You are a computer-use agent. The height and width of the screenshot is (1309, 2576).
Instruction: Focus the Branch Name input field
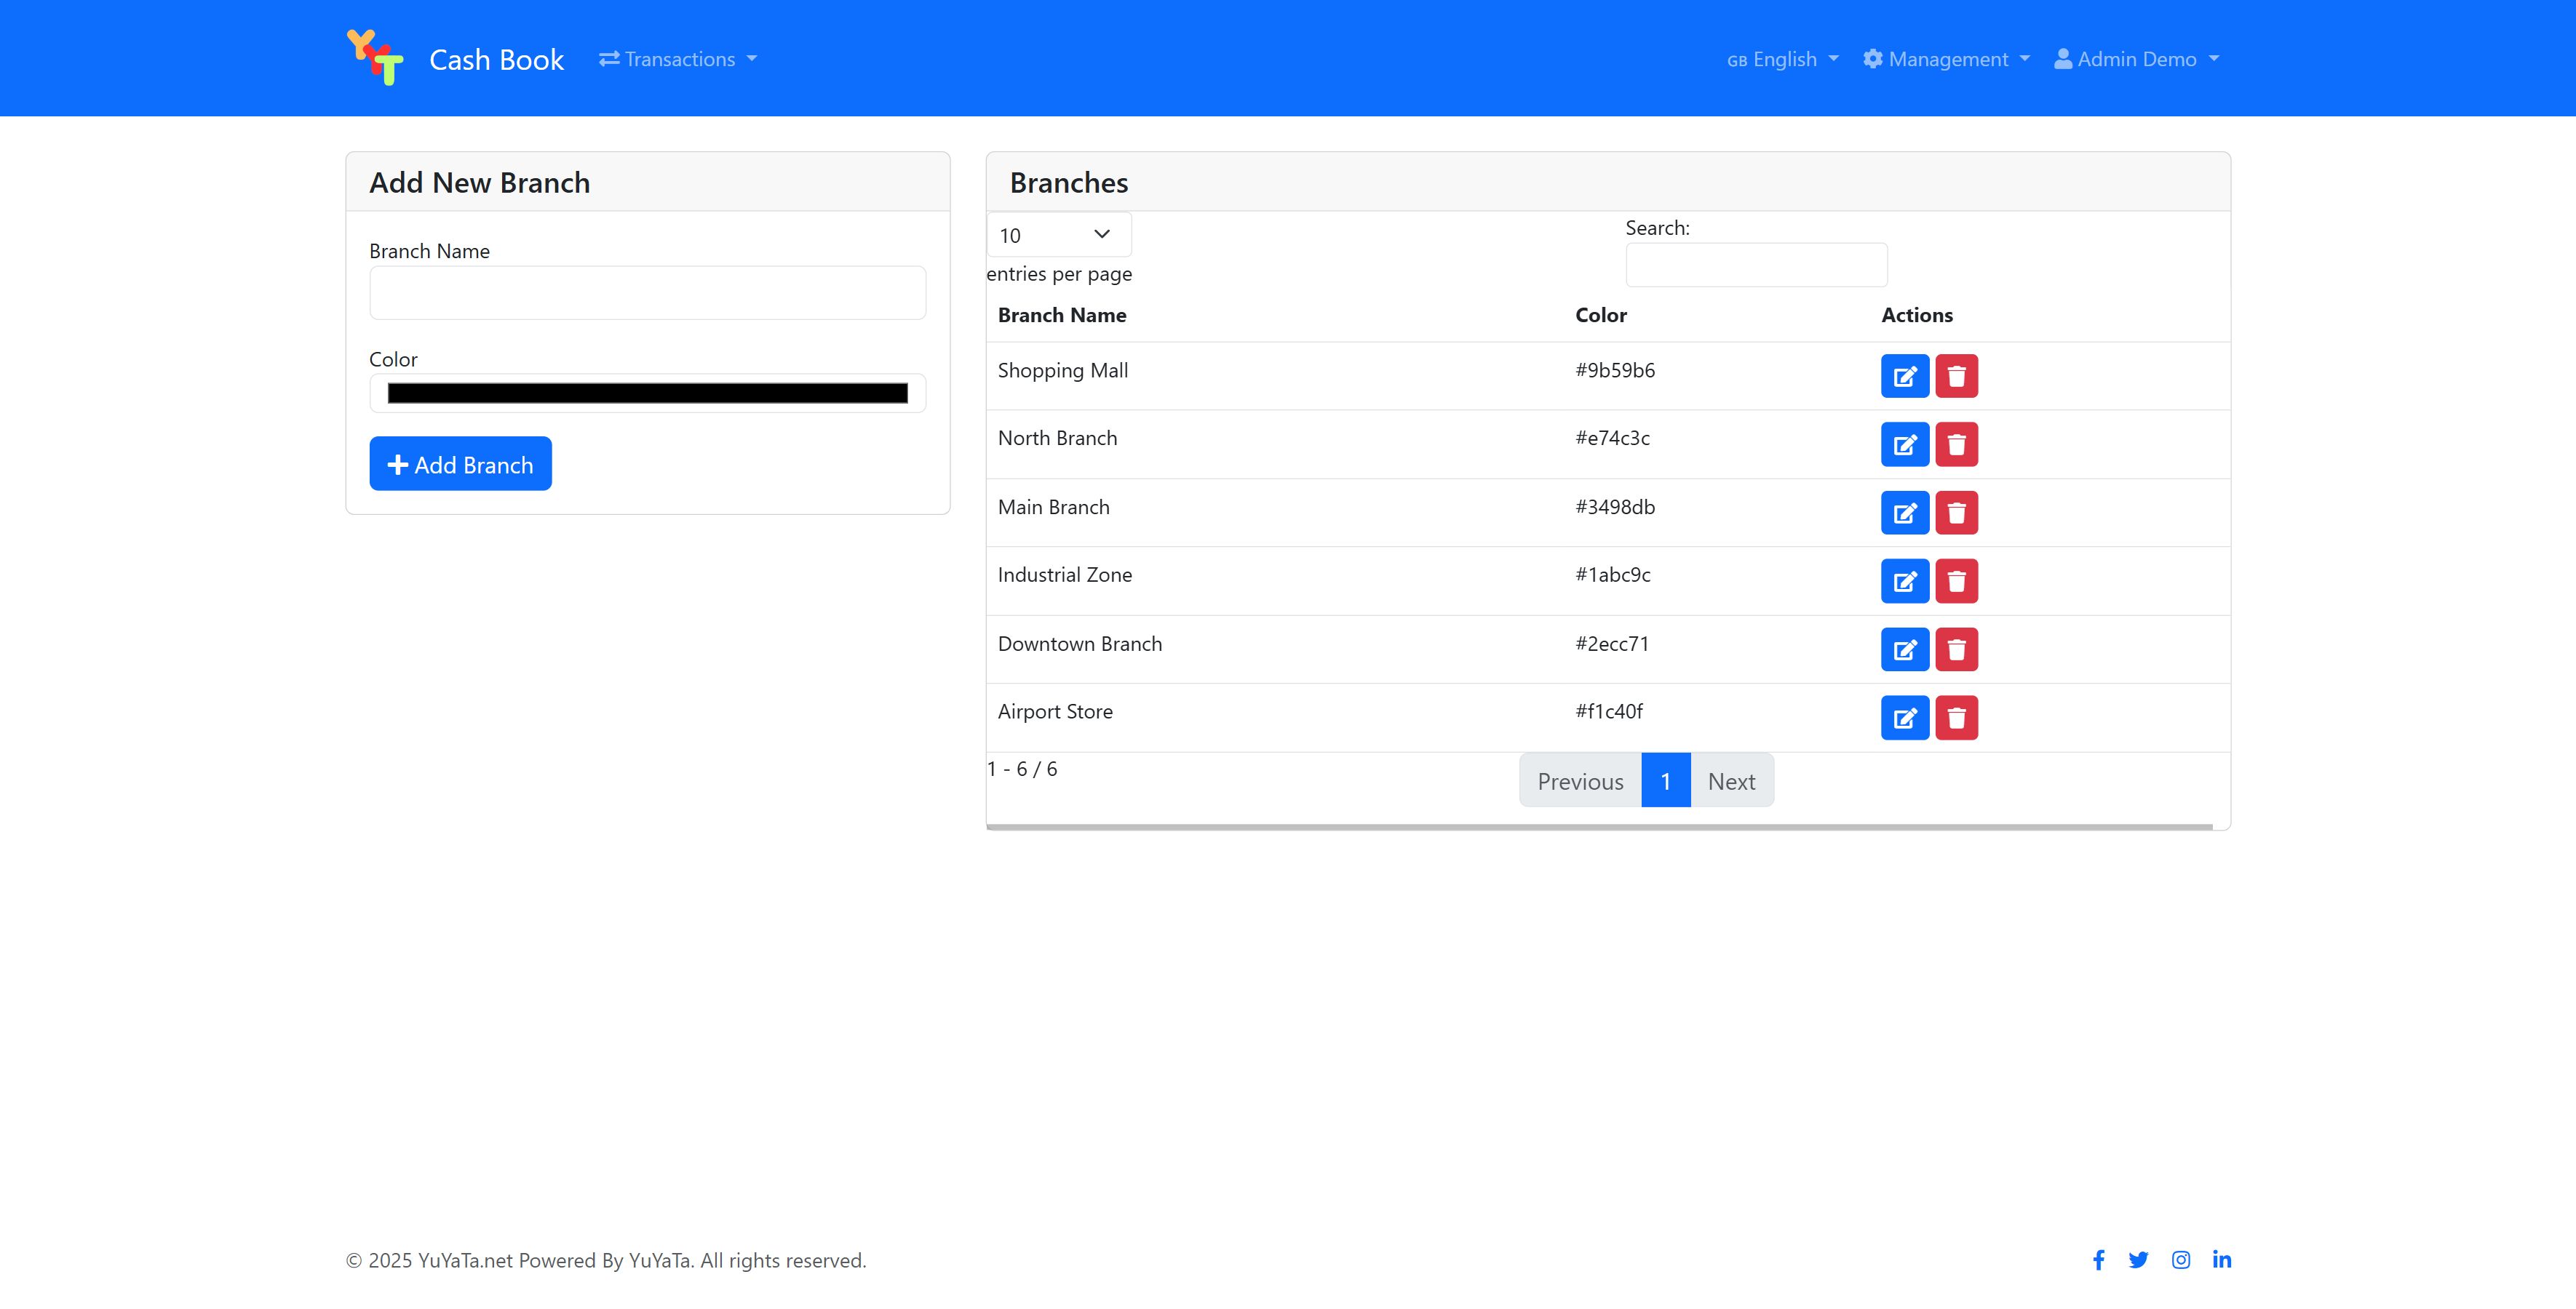(647, 293)
